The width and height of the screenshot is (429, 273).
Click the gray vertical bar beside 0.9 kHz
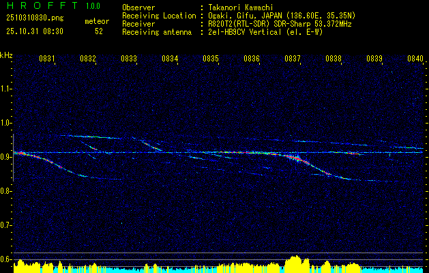click(x=13, y=158)
